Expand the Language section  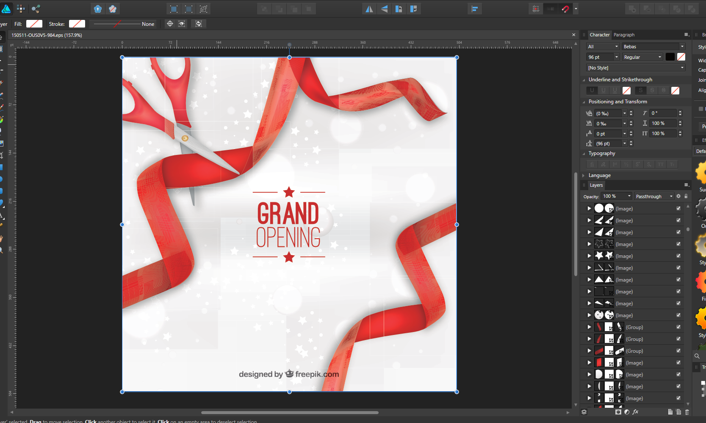(599, 175)
